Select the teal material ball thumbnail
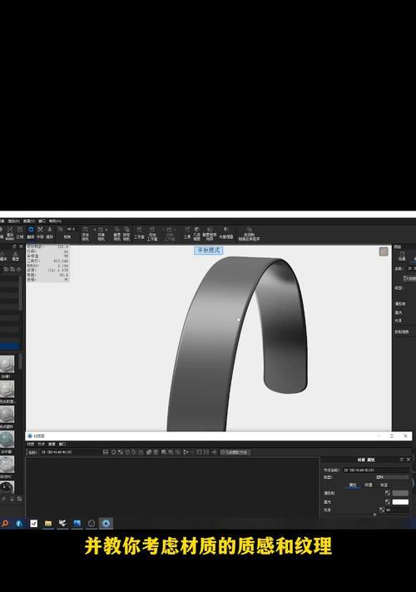The width and height of the screenshot is (416, 592). tap(7, 440)
